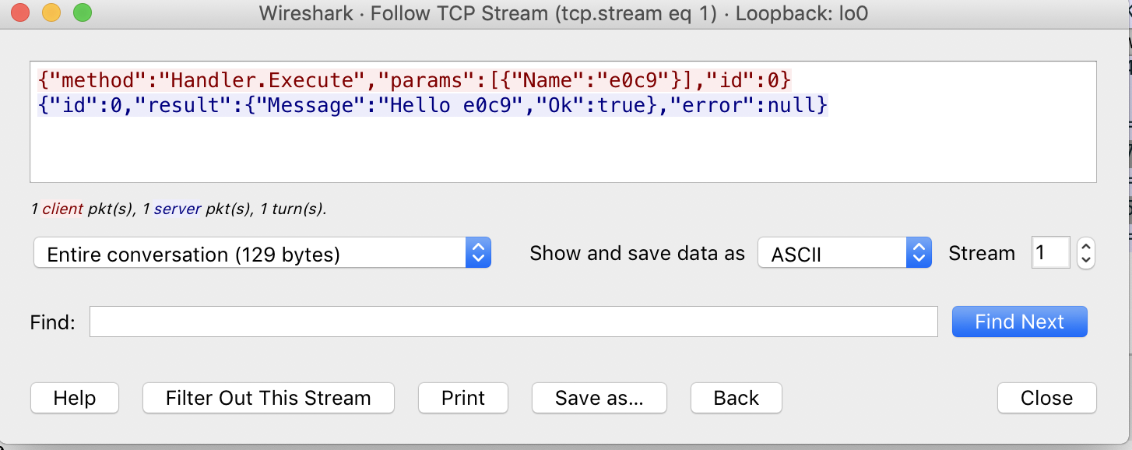Click the blue Hello e0c9 response line
Image resolution: width=1132 pixels, height=450 pixels.
(432, 105)
